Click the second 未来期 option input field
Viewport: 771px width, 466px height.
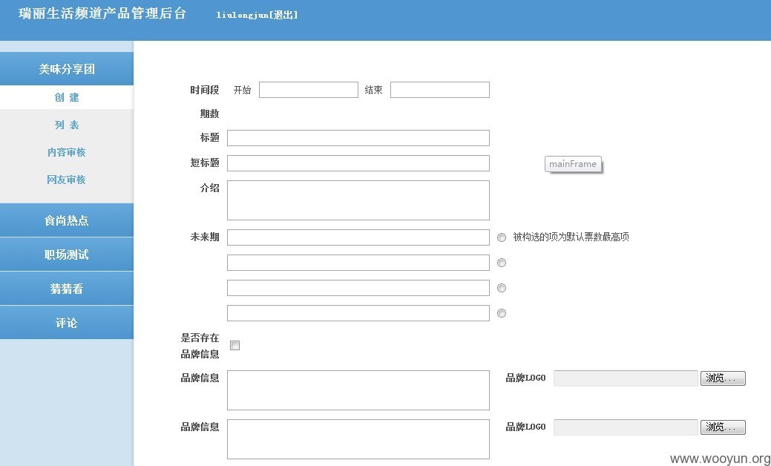(358, 263)
